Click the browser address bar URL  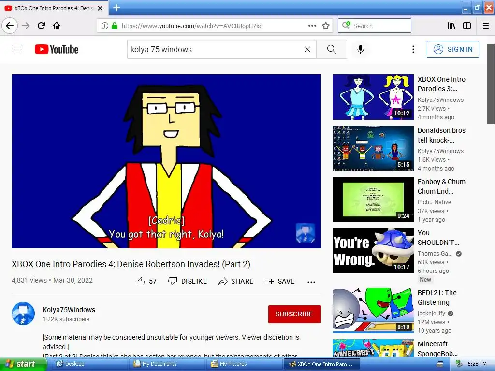(x=191, y=26)
